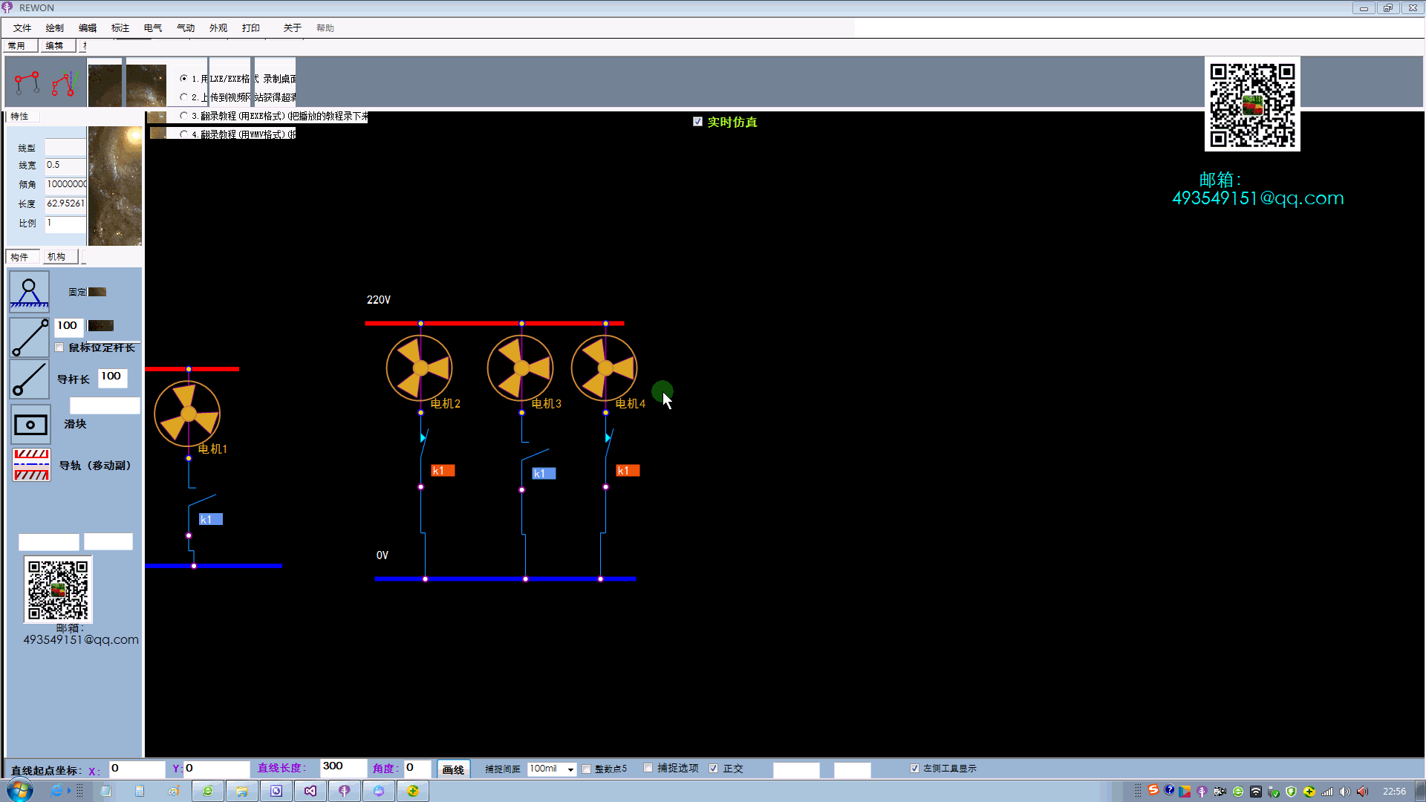
Task: Toggle the 整数点5 checkbox
Action: click(587, 769)
